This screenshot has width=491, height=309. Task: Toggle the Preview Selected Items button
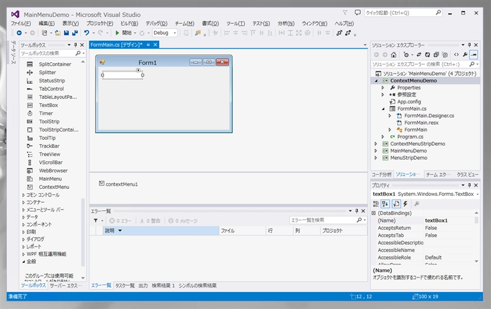coord(474,55)
